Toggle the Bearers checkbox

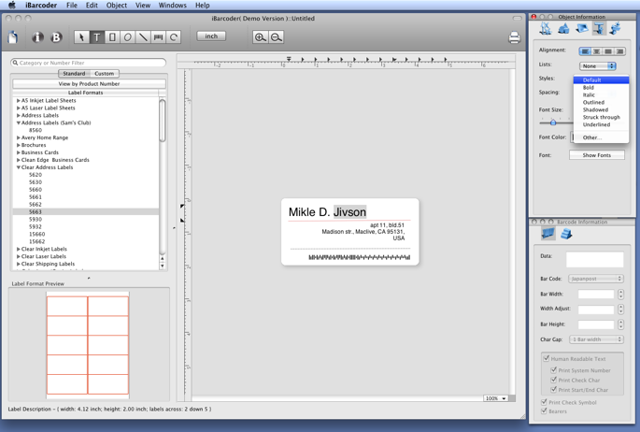click(544, 410)
